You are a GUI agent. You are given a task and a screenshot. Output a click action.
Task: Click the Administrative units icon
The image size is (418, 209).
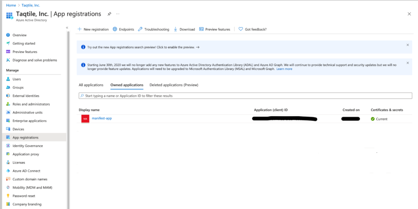point(8,112)
